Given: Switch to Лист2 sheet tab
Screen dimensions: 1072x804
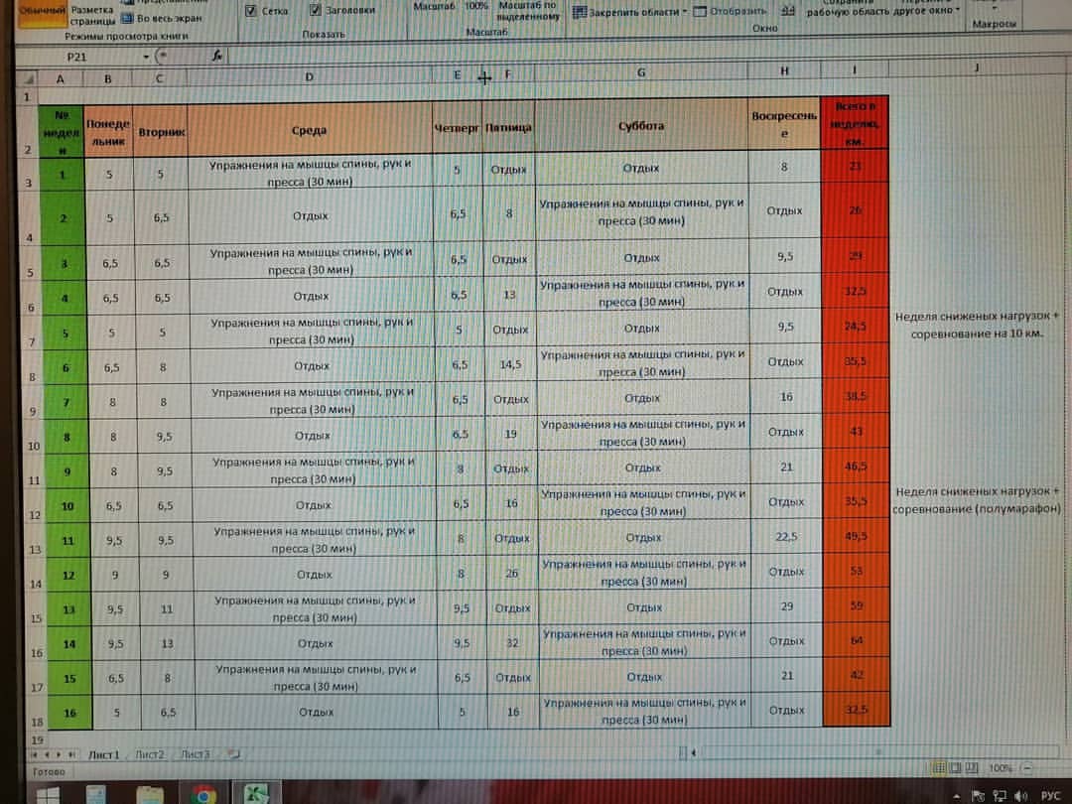Looking at the screenshot, I should click(x=150, y=754).
